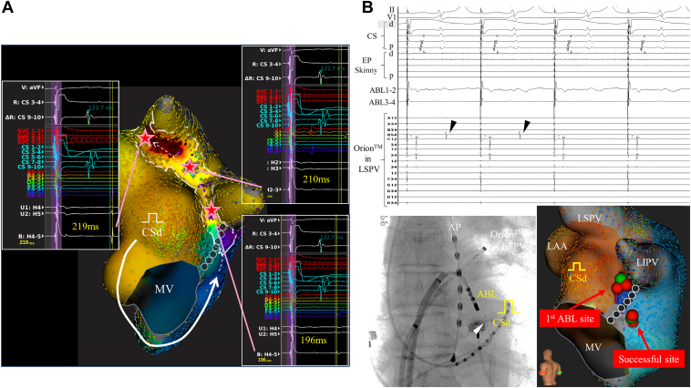The width and height of the screenshot is (691, 388).
Task: Click the yellow '196ms' timing text
Action: (314, 340)
